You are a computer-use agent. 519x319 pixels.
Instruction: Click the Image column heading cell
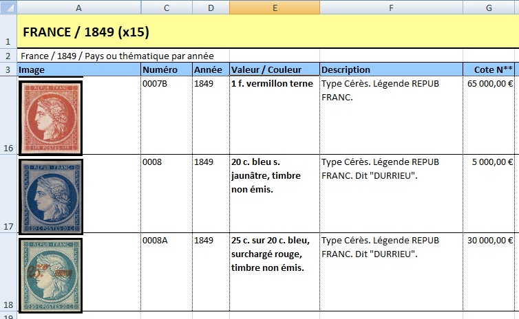point(79,69)
